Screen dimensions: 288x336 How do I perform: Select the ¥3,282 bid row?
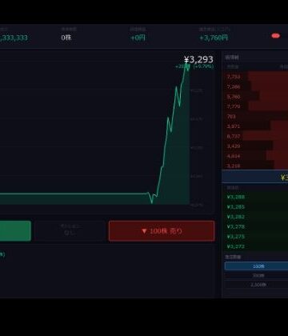255,217
